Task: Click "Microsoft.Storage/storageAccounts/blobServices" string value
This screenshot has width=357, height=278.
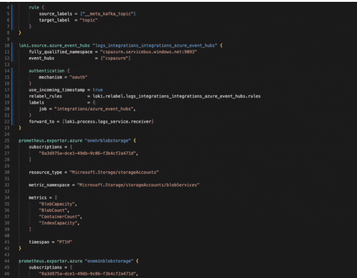Action: [x=138, y=185]
